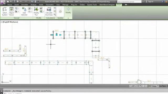Click the Modify Run tool

tap(36, 11)
